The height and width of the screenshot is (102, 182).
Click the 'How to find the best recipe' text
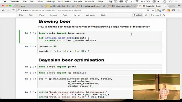coord(94,27)
